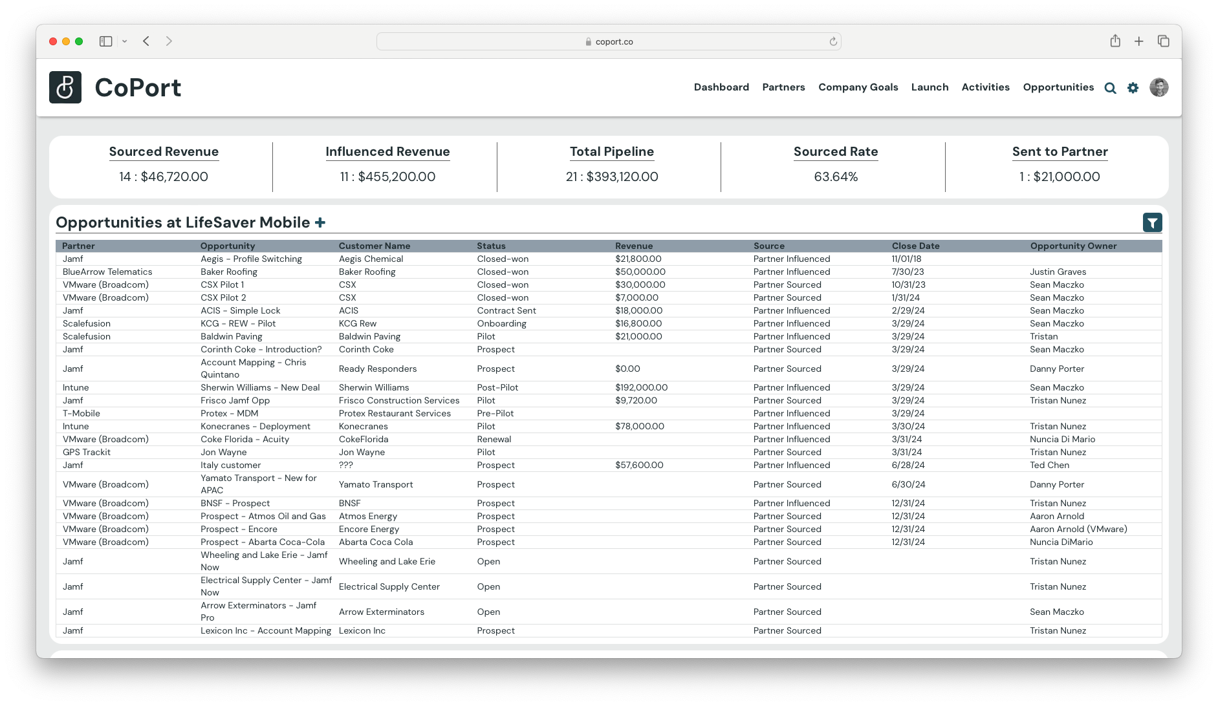
Task: Select 'Corinth Coke - Introduction?' opportunity
Action: (261, 350)
